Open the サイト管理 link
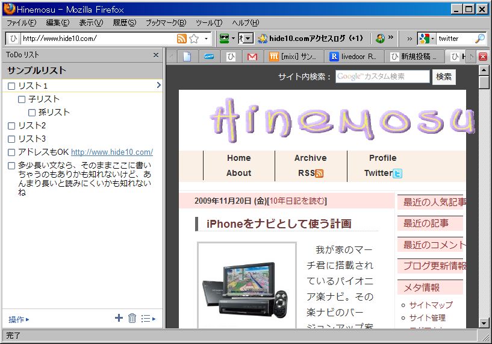 pos(428,318)
